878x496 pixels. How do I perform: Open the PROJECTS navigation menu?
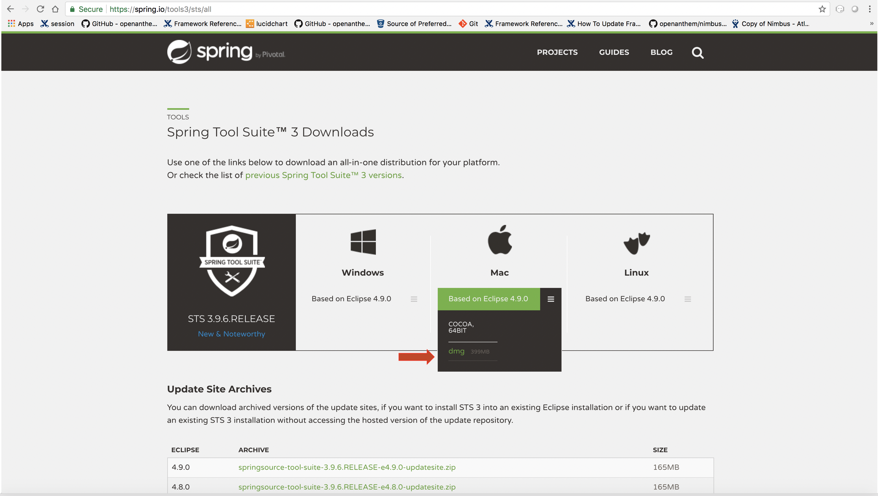[x=557, y=52]
